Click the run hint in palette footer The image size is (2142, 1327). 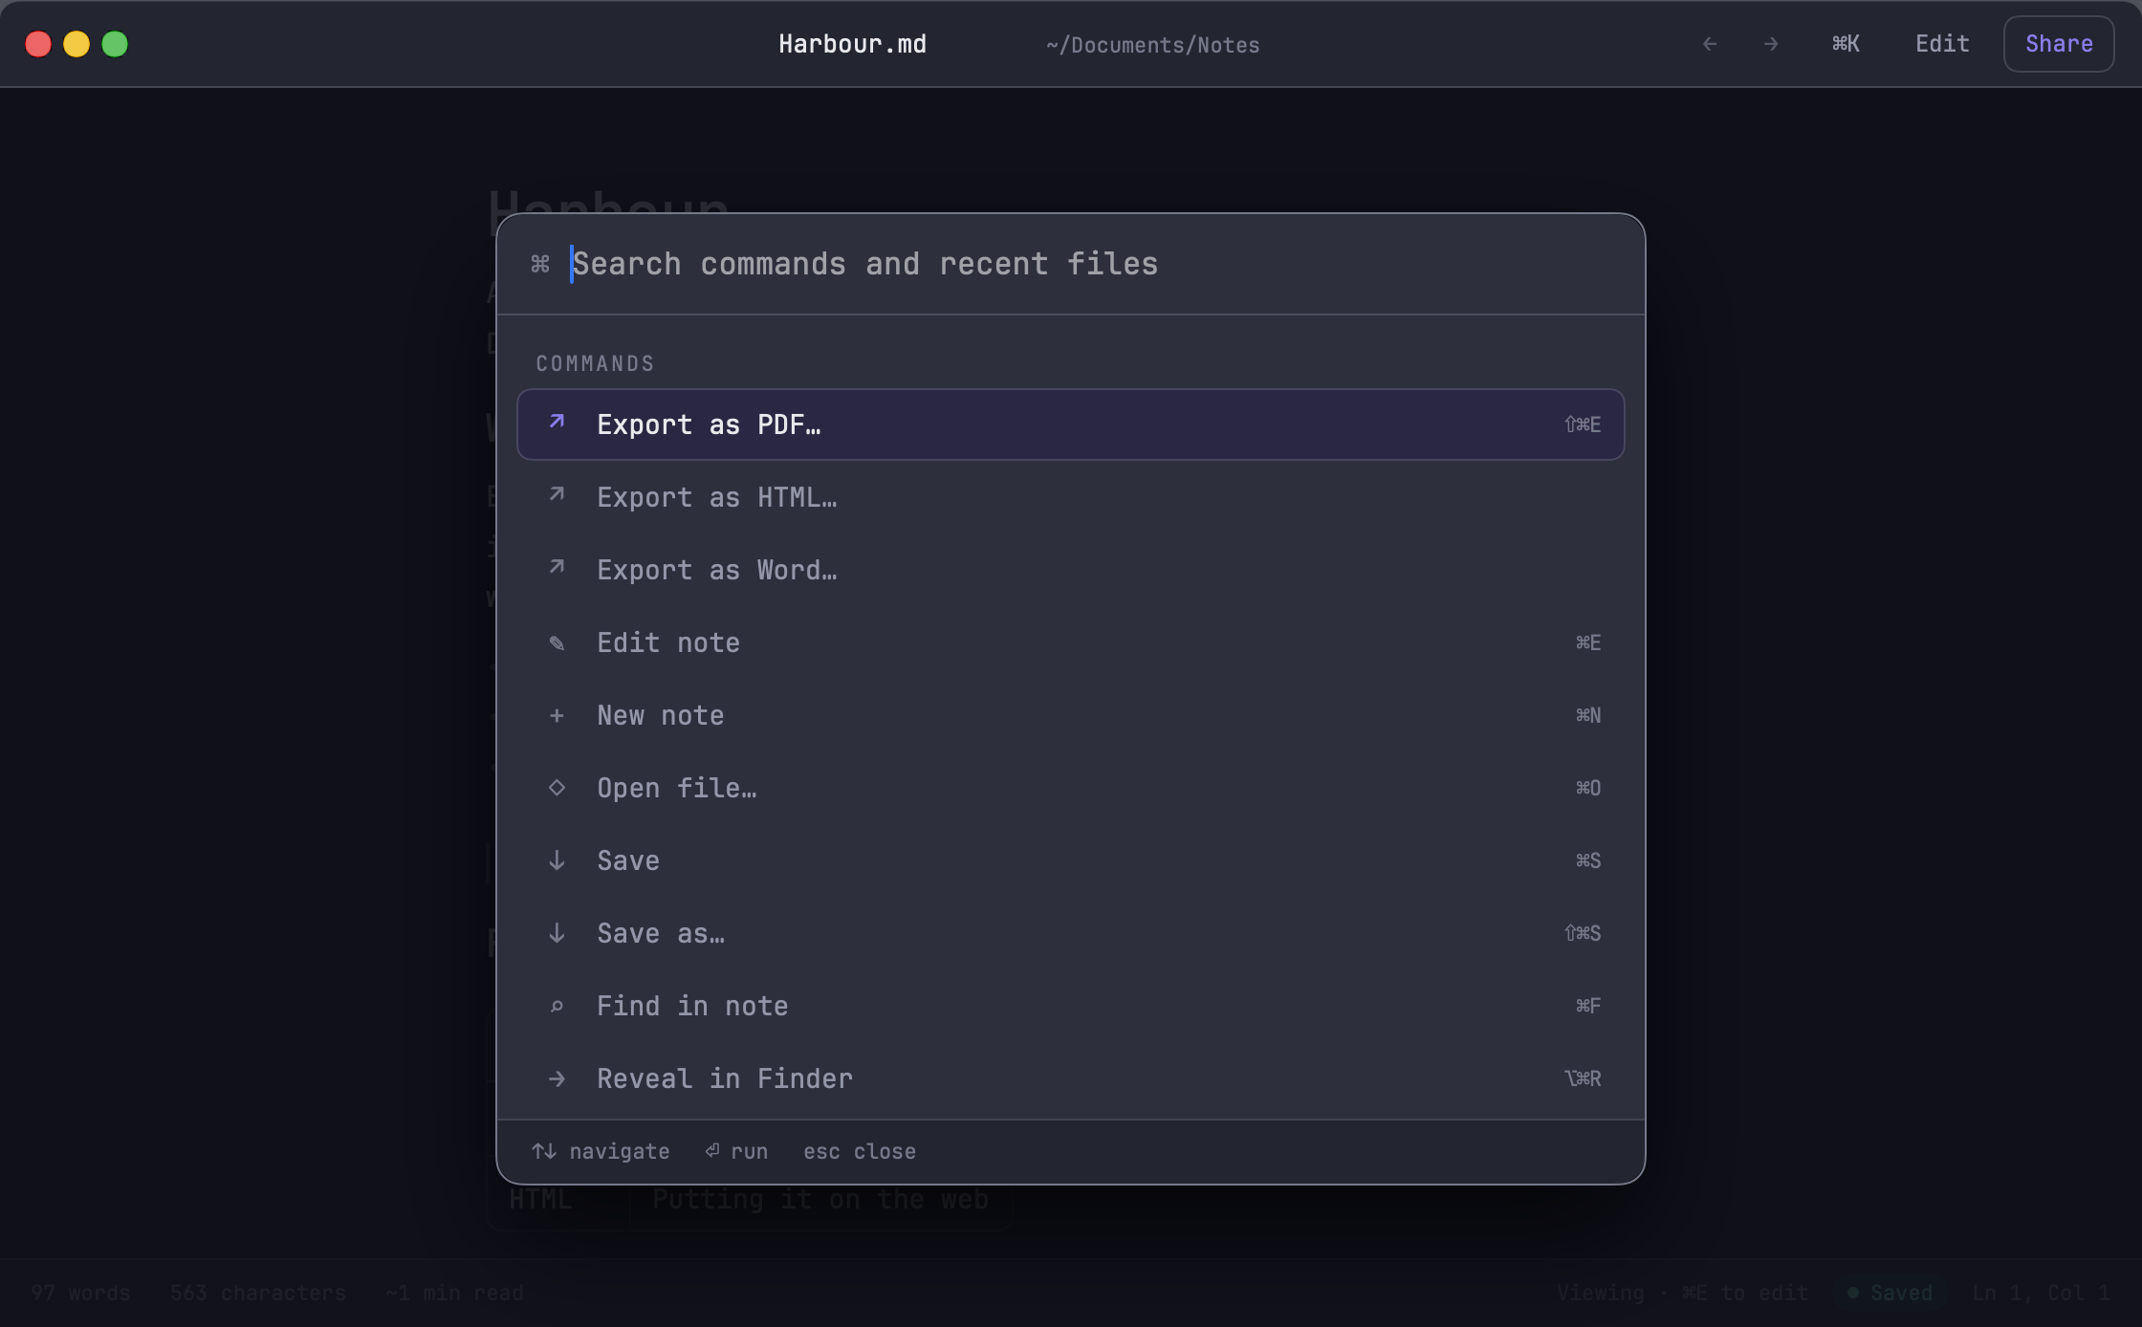coord(736,1151)
